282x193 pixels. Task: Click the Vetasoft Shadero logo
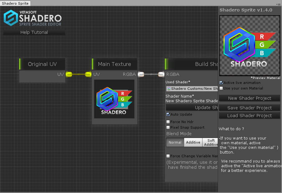click(33, 18)
